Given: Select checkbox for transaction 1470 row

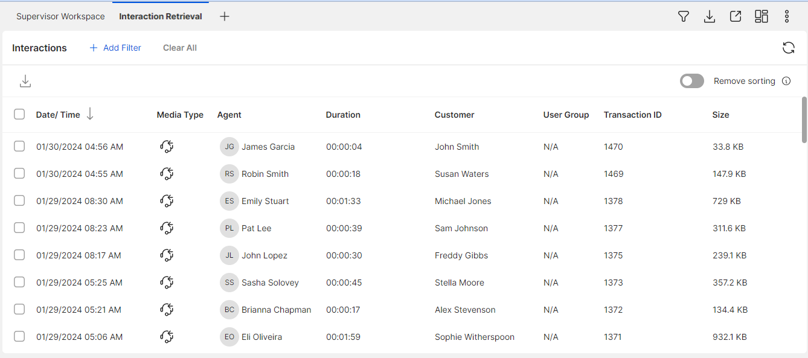Looking at the screenshot, I should pos(19,146).
